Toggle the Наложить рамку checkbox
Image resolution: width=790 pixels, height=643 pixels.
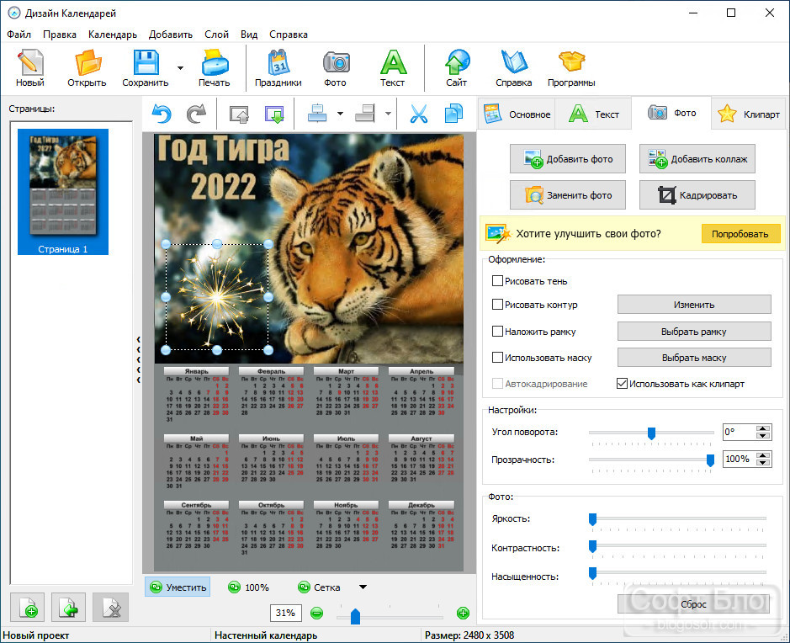pyautogui.click(x=497, y=331)
